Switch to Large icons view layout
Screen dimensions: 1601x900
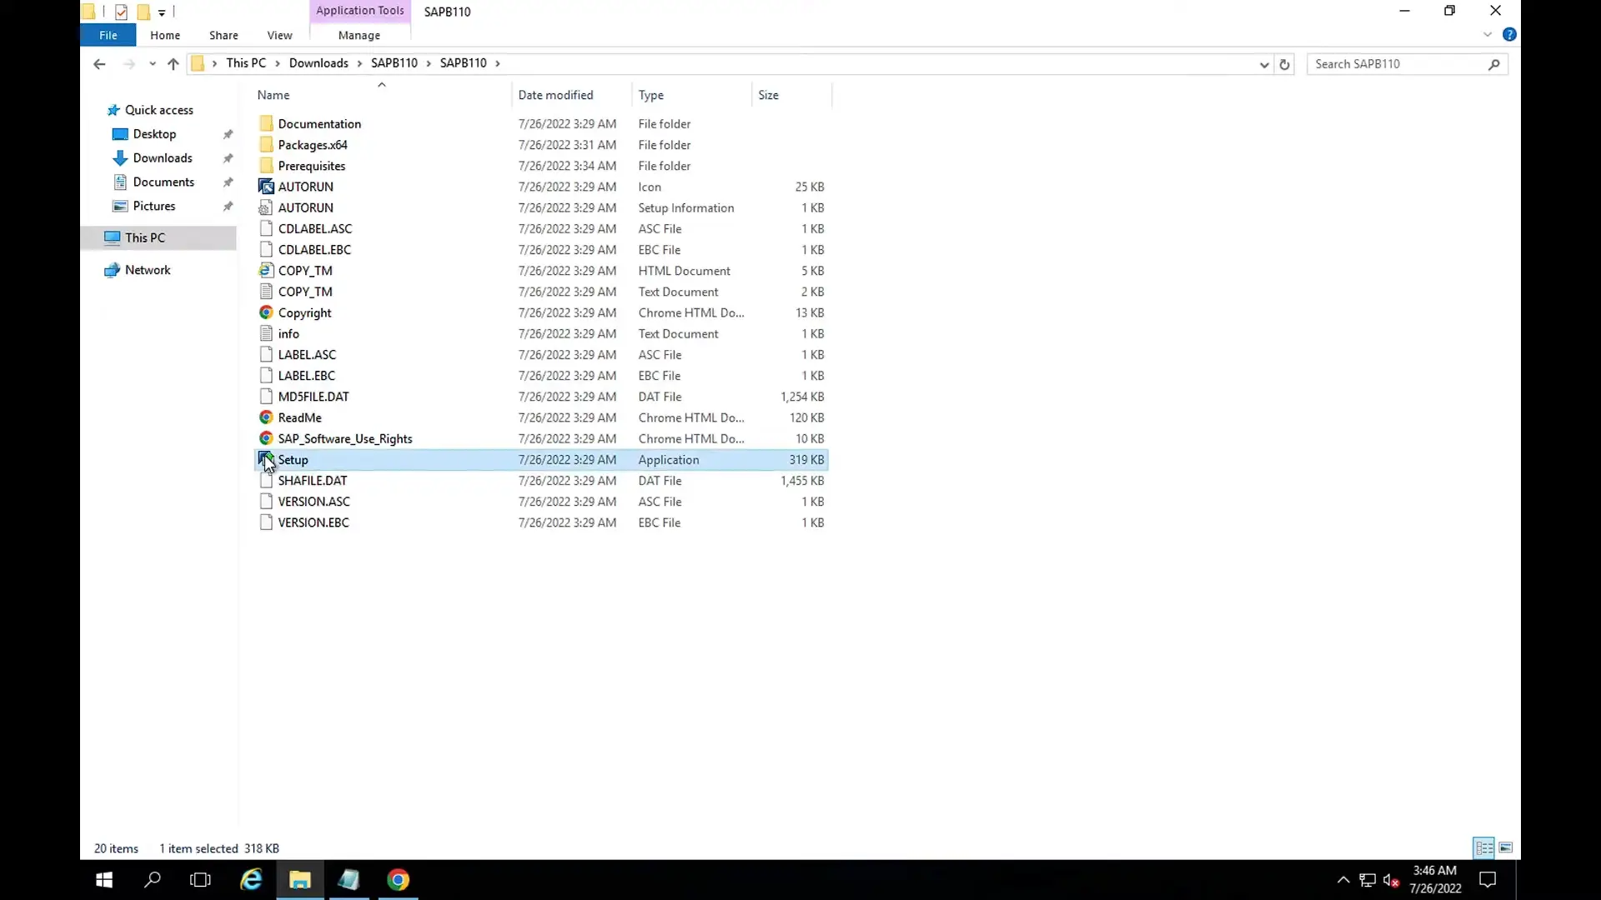(x=1506, y=847)
